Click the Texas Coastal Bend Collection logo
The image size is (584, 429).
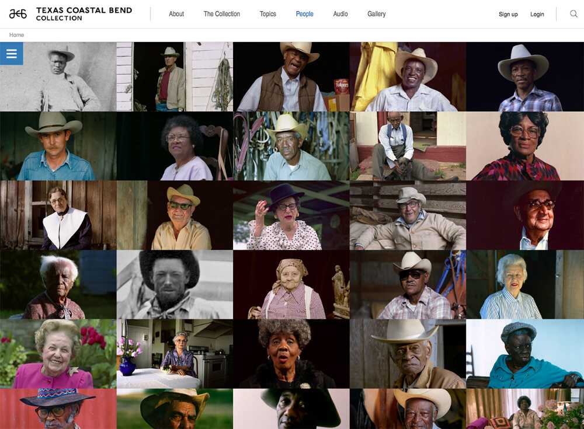click(71, 14)
